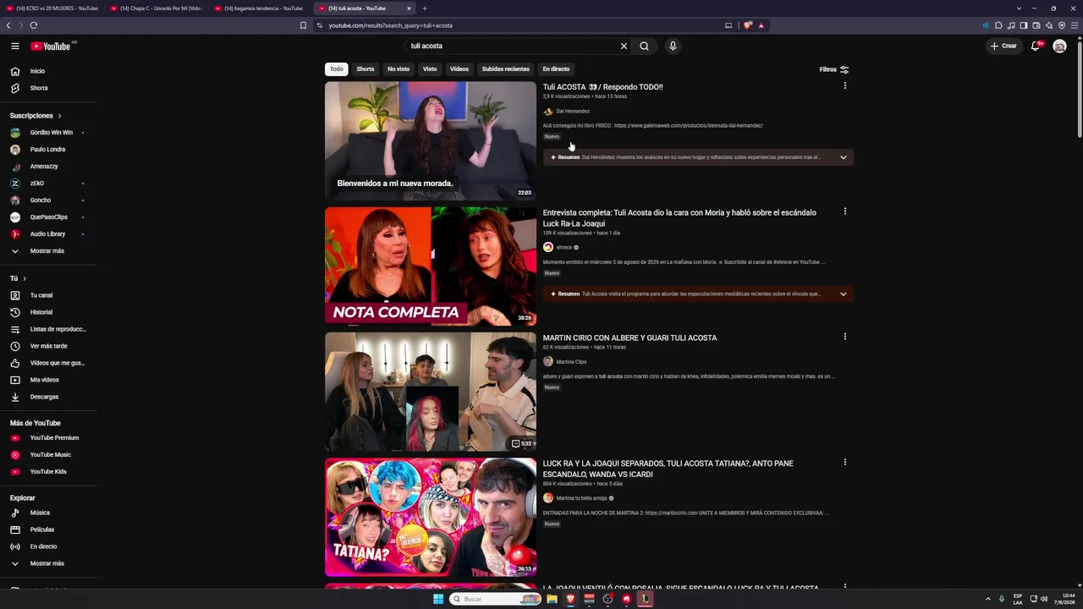
Task: Click the Crear button
Action: (1003, 46)
